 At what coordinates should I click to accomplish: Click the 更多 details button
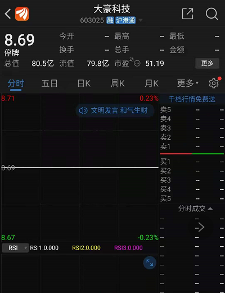pos(207,63)
